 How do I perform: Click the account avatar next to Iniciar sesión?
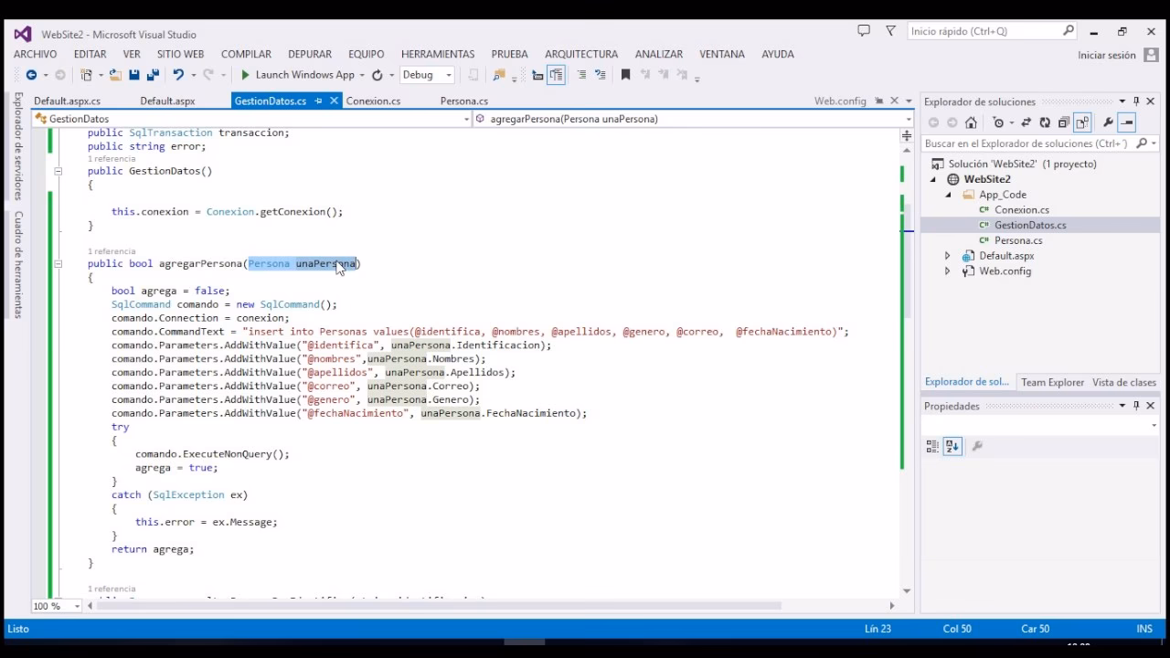coord(1152,55)
